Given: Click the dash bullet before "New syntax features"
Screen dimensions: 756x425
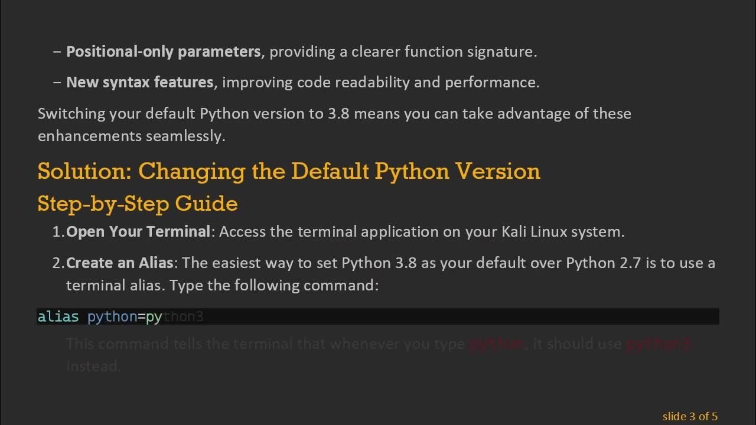Looking at the screenshot, I should coord(57,83).
